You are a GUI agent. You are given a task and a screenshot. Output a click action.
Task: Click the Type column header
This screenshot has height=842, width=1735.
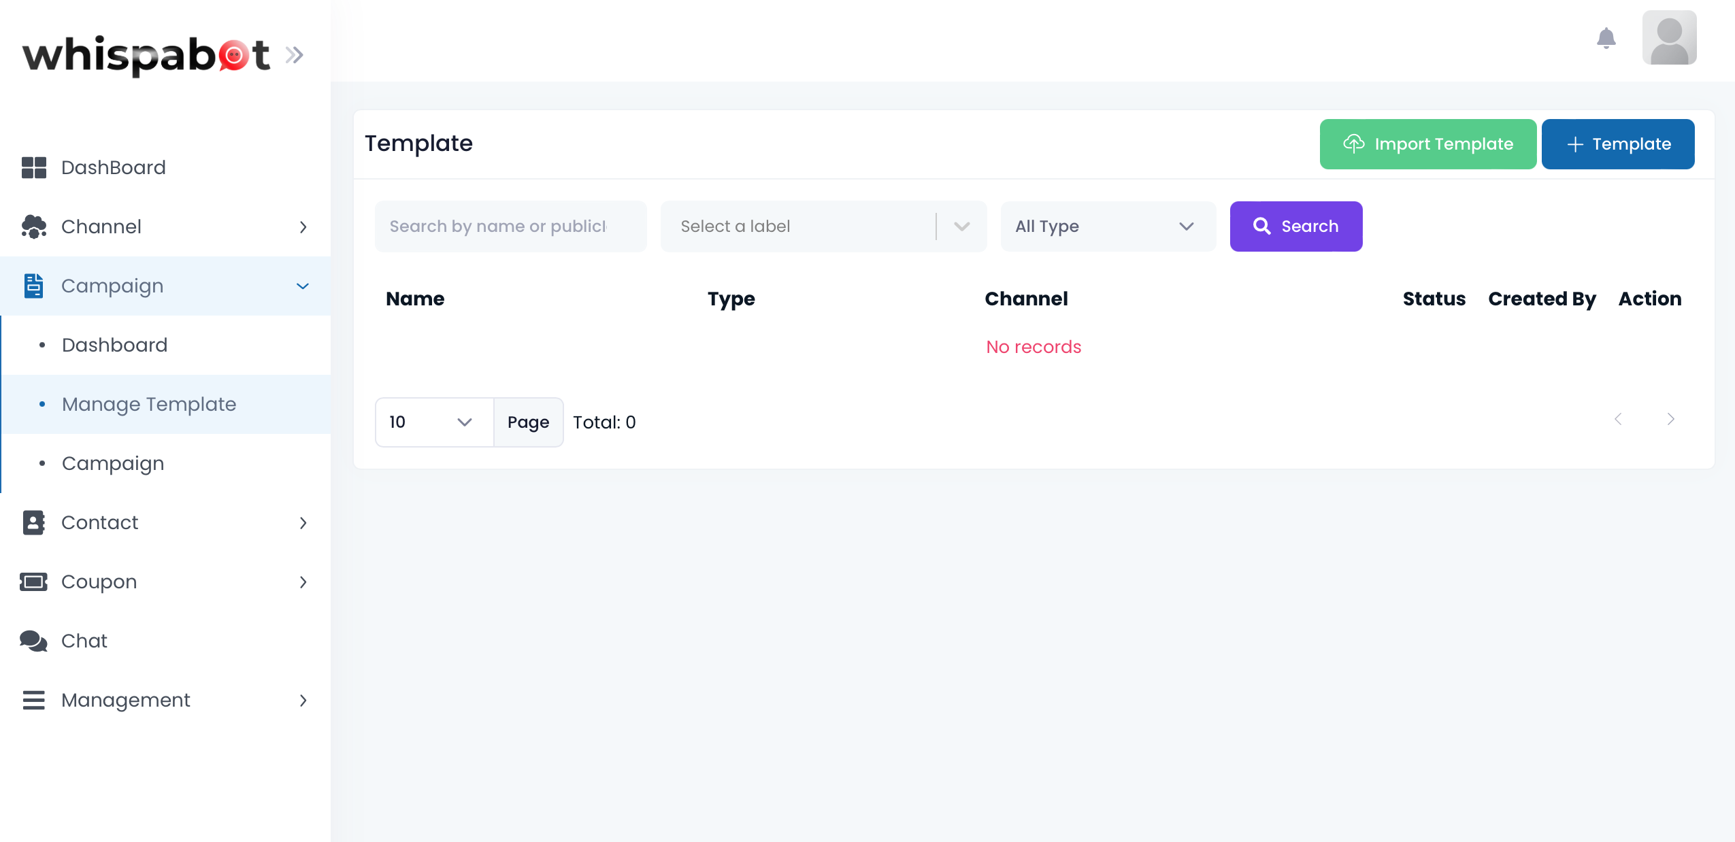pos(731,299)
